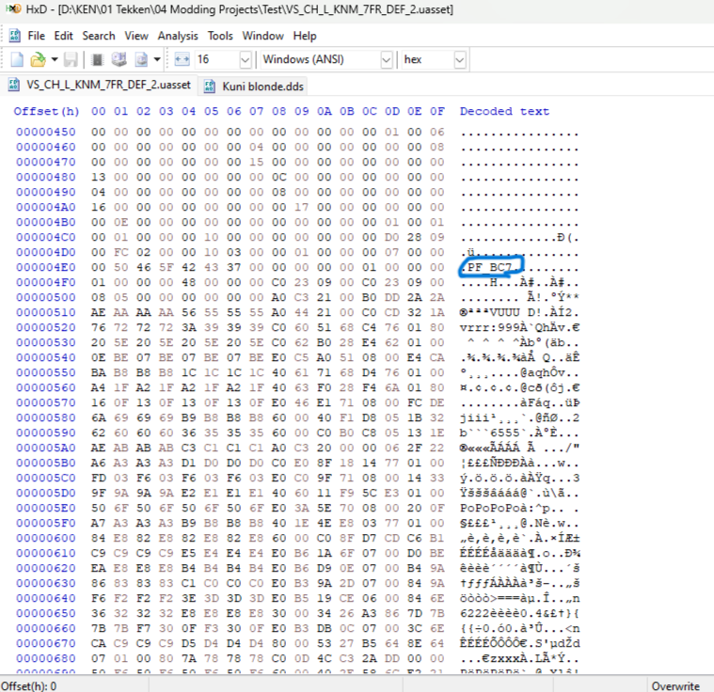Viewport: 714px width, 692px height.
Task: Open the Window menu
Action: (x=263, y=36)
